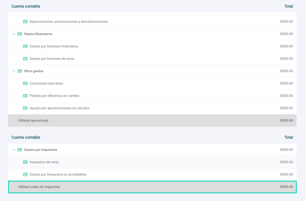Click the Otros gastos account label

(x=34, y=71)
